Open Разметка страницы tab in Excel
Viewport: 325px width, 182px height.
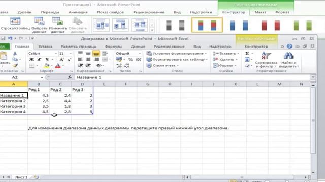(79, 47)
